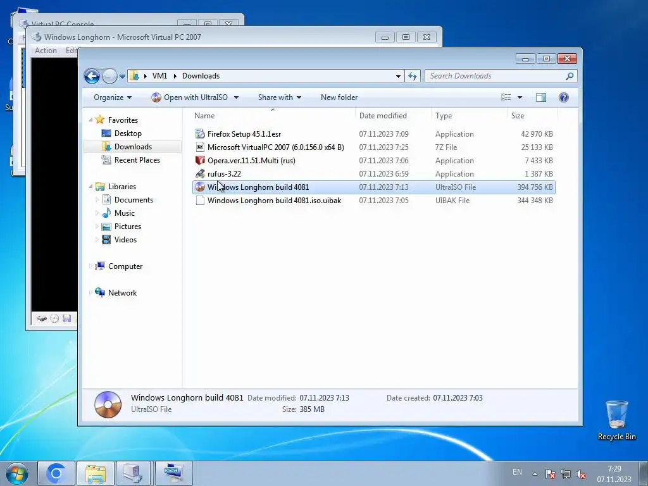Click the network tray icon

566,474
